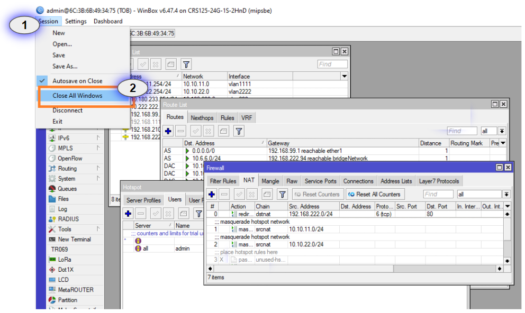This screenshot has height=313, width=525.
Task: Click the comment icon in Address List toolbar
Action: tap(171, 64)
